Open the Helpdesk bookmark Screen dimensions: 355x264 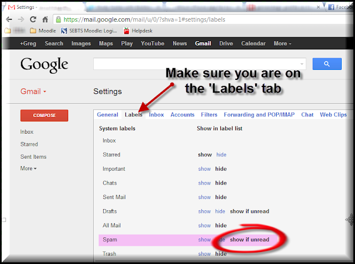(x=138, y=31)
